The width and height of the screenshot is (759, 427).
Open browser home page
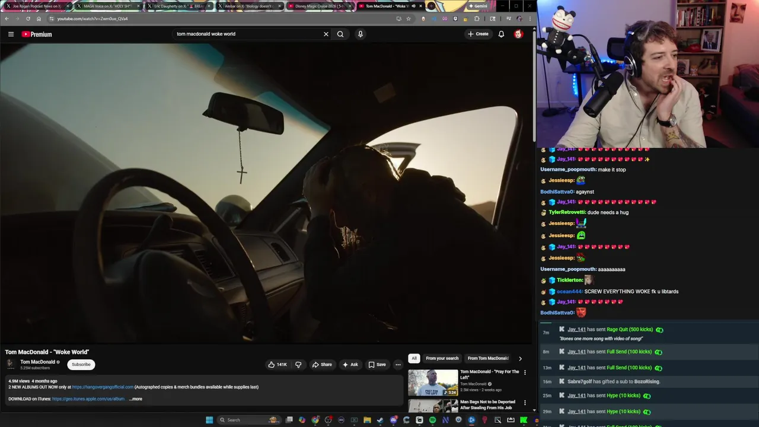pos(39,18)
